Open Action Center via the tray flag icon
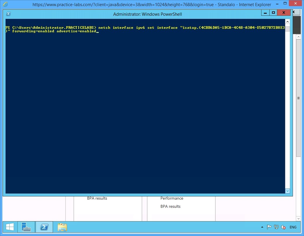Viewport: 304px width, 236px height. click(269, 227)
